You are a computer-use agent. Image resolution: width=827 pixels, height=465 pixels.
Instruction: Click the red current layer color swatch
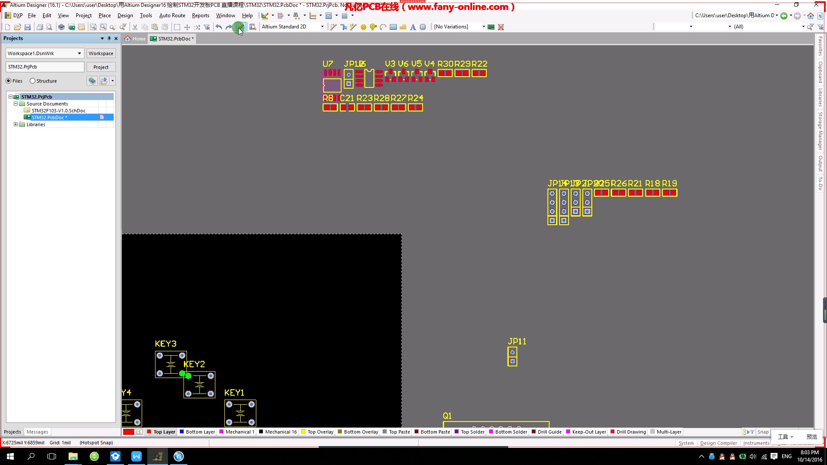[128, 432]
